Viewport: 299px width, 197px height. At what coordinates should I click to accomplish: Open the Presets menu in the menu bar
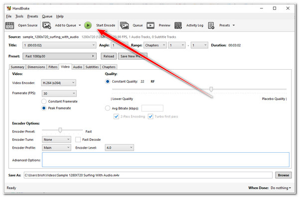tap(32, 16)
